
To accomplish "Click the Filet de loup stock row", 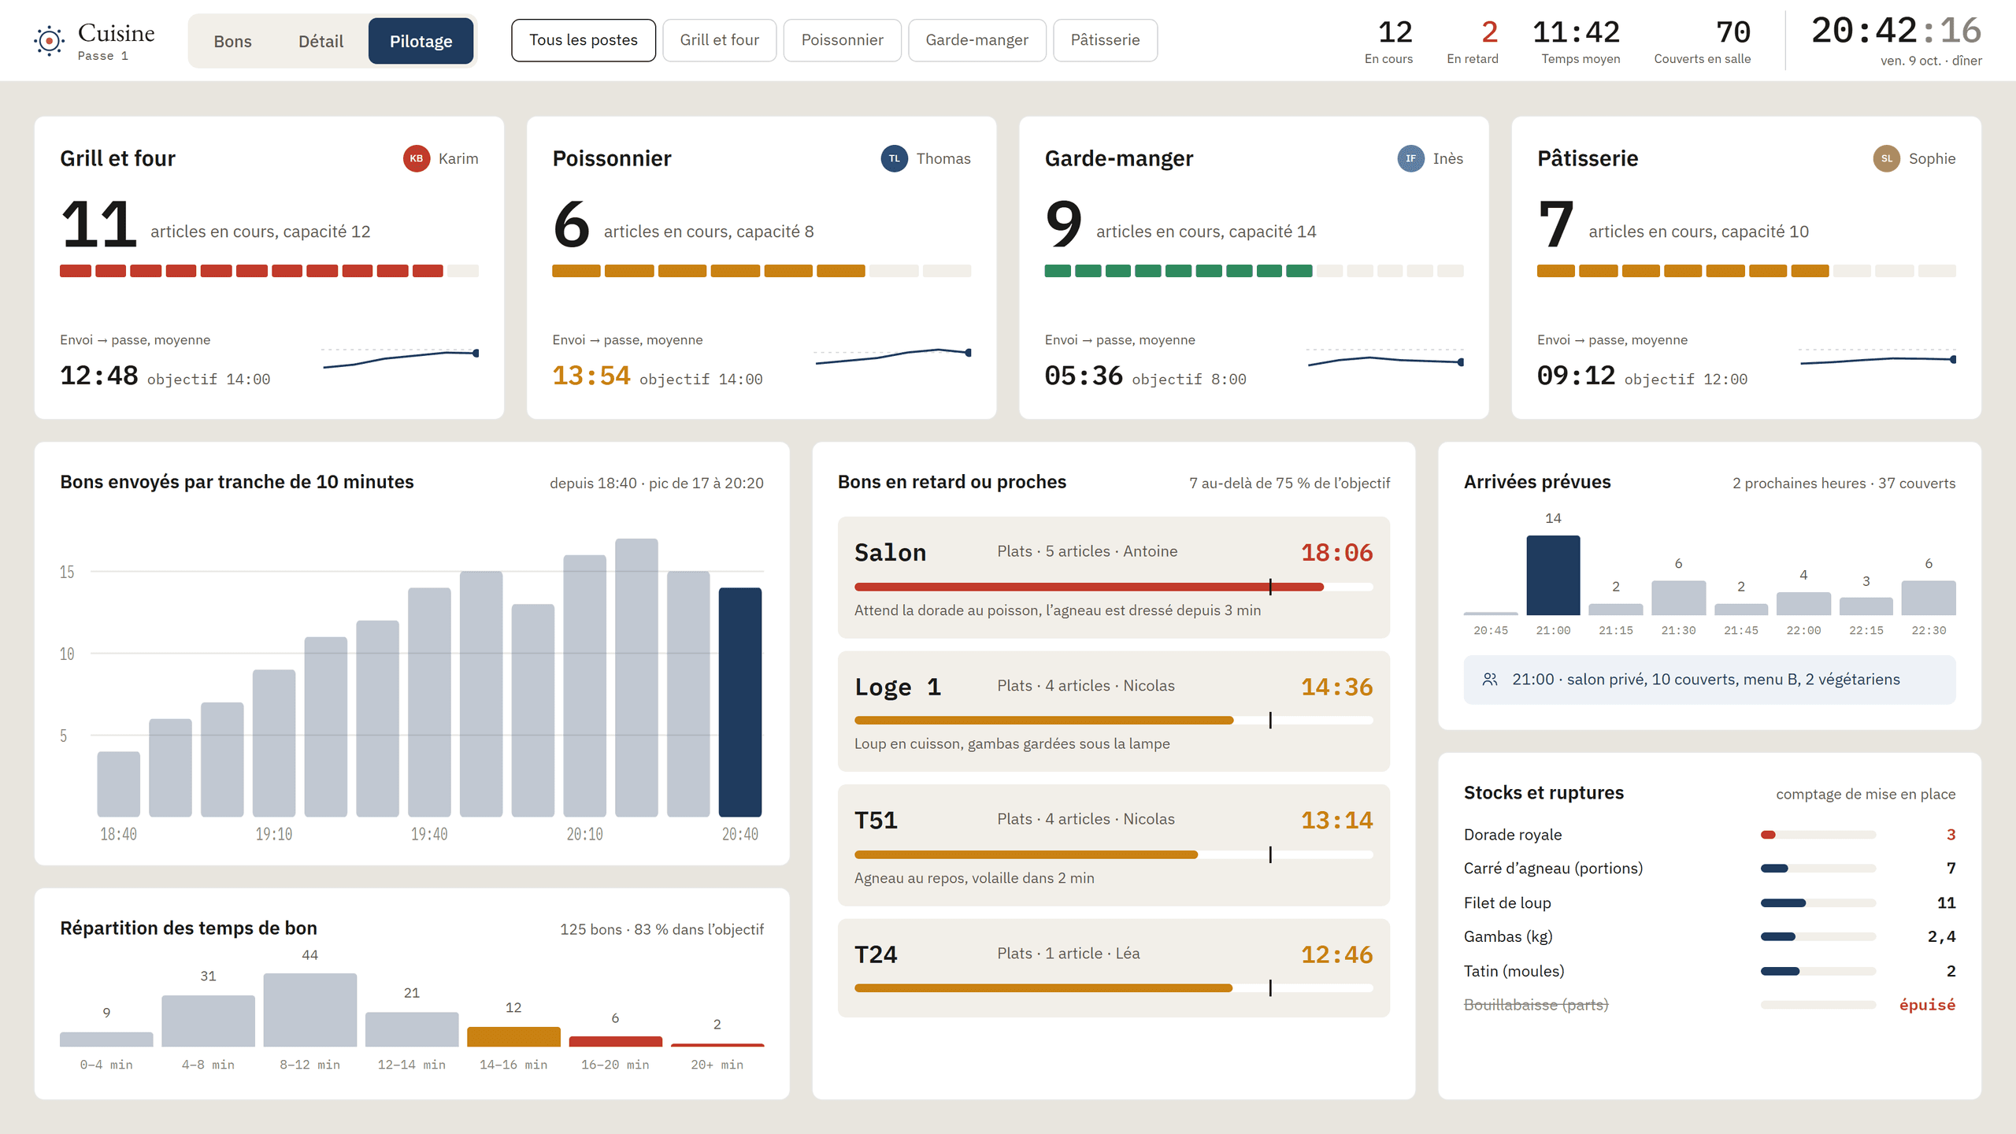I will click(1710, 902).
